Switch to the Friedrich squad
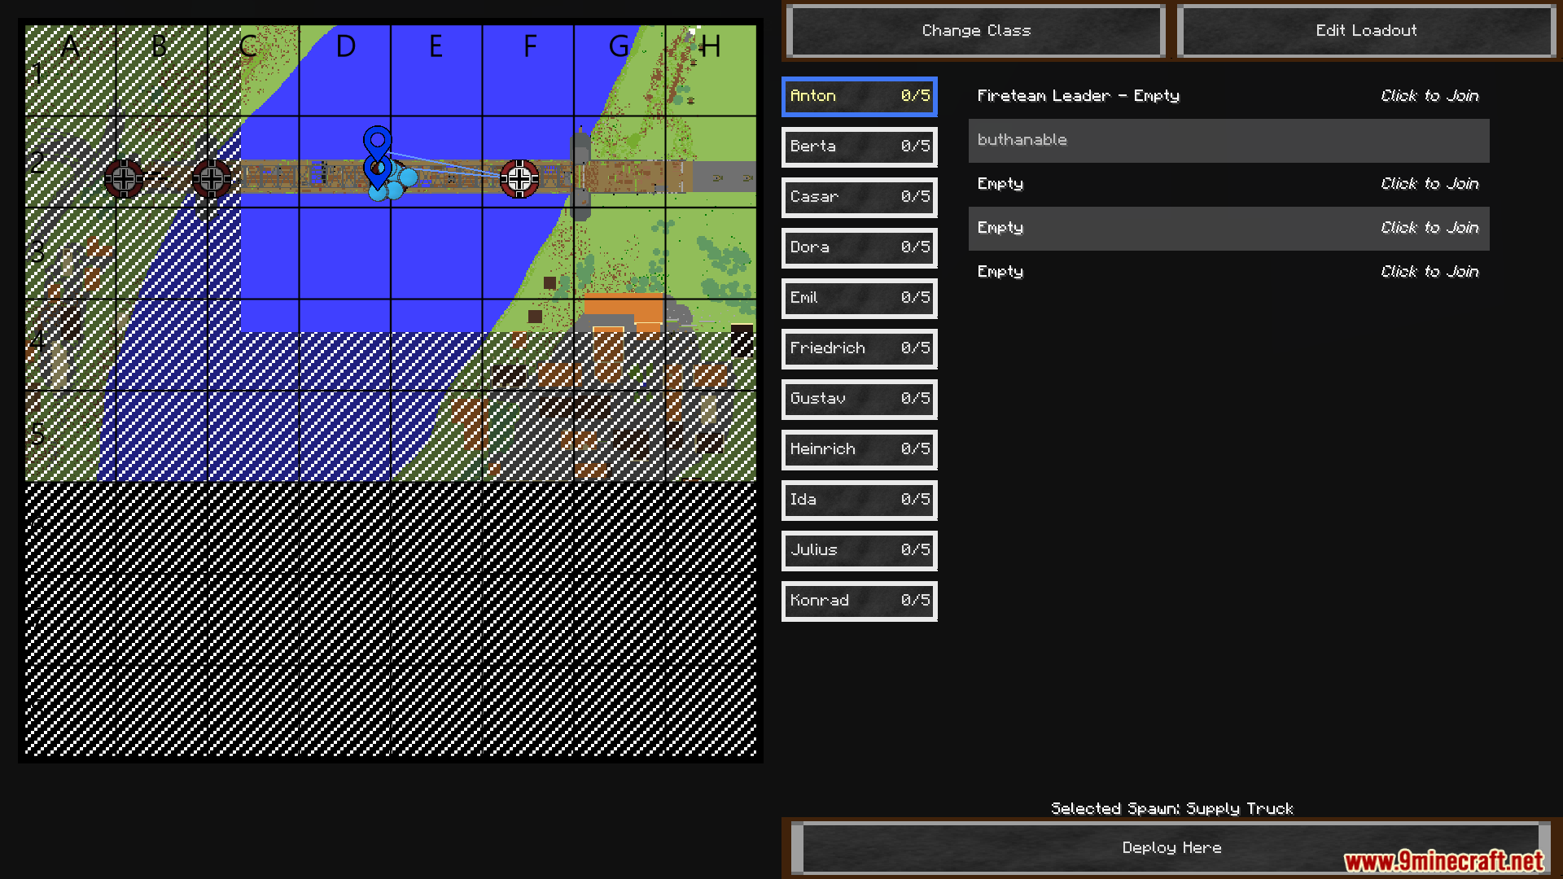Screen dimensions: 1563x879 tap(859, 348)
